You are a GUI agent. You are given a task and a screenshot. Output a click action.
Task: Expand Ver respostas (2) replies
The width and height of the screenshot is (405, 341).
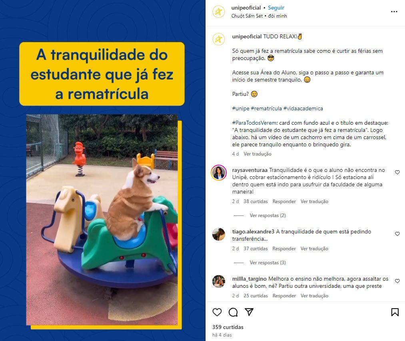(267, 215)
